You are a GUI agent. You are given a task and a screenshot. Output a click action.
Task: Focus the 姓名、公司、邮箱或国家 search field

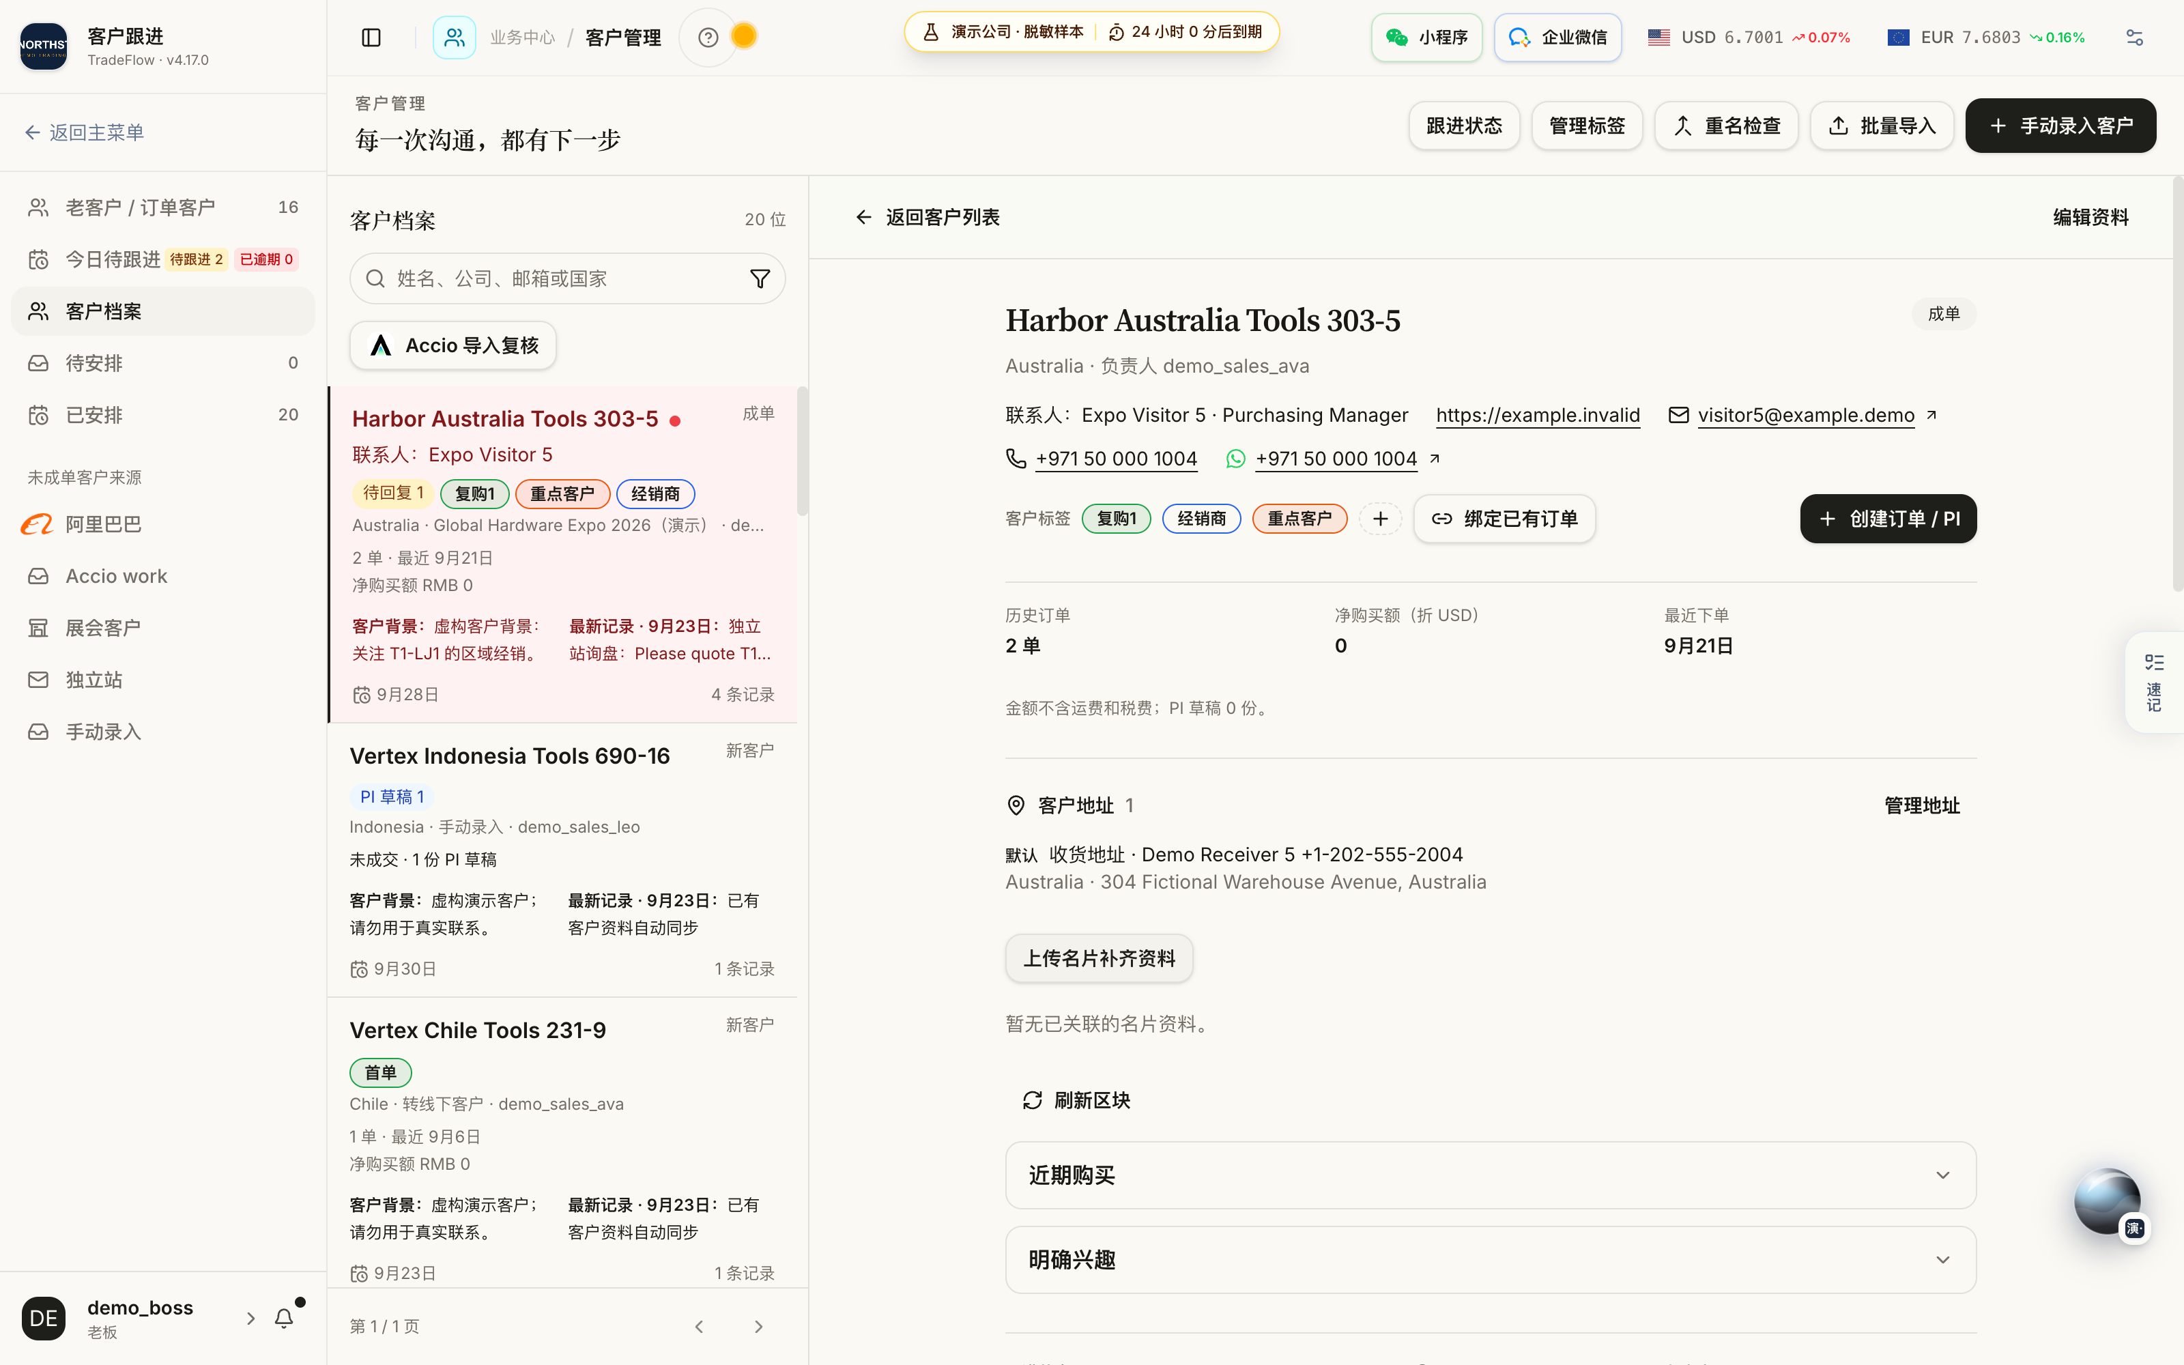point(566,278)
